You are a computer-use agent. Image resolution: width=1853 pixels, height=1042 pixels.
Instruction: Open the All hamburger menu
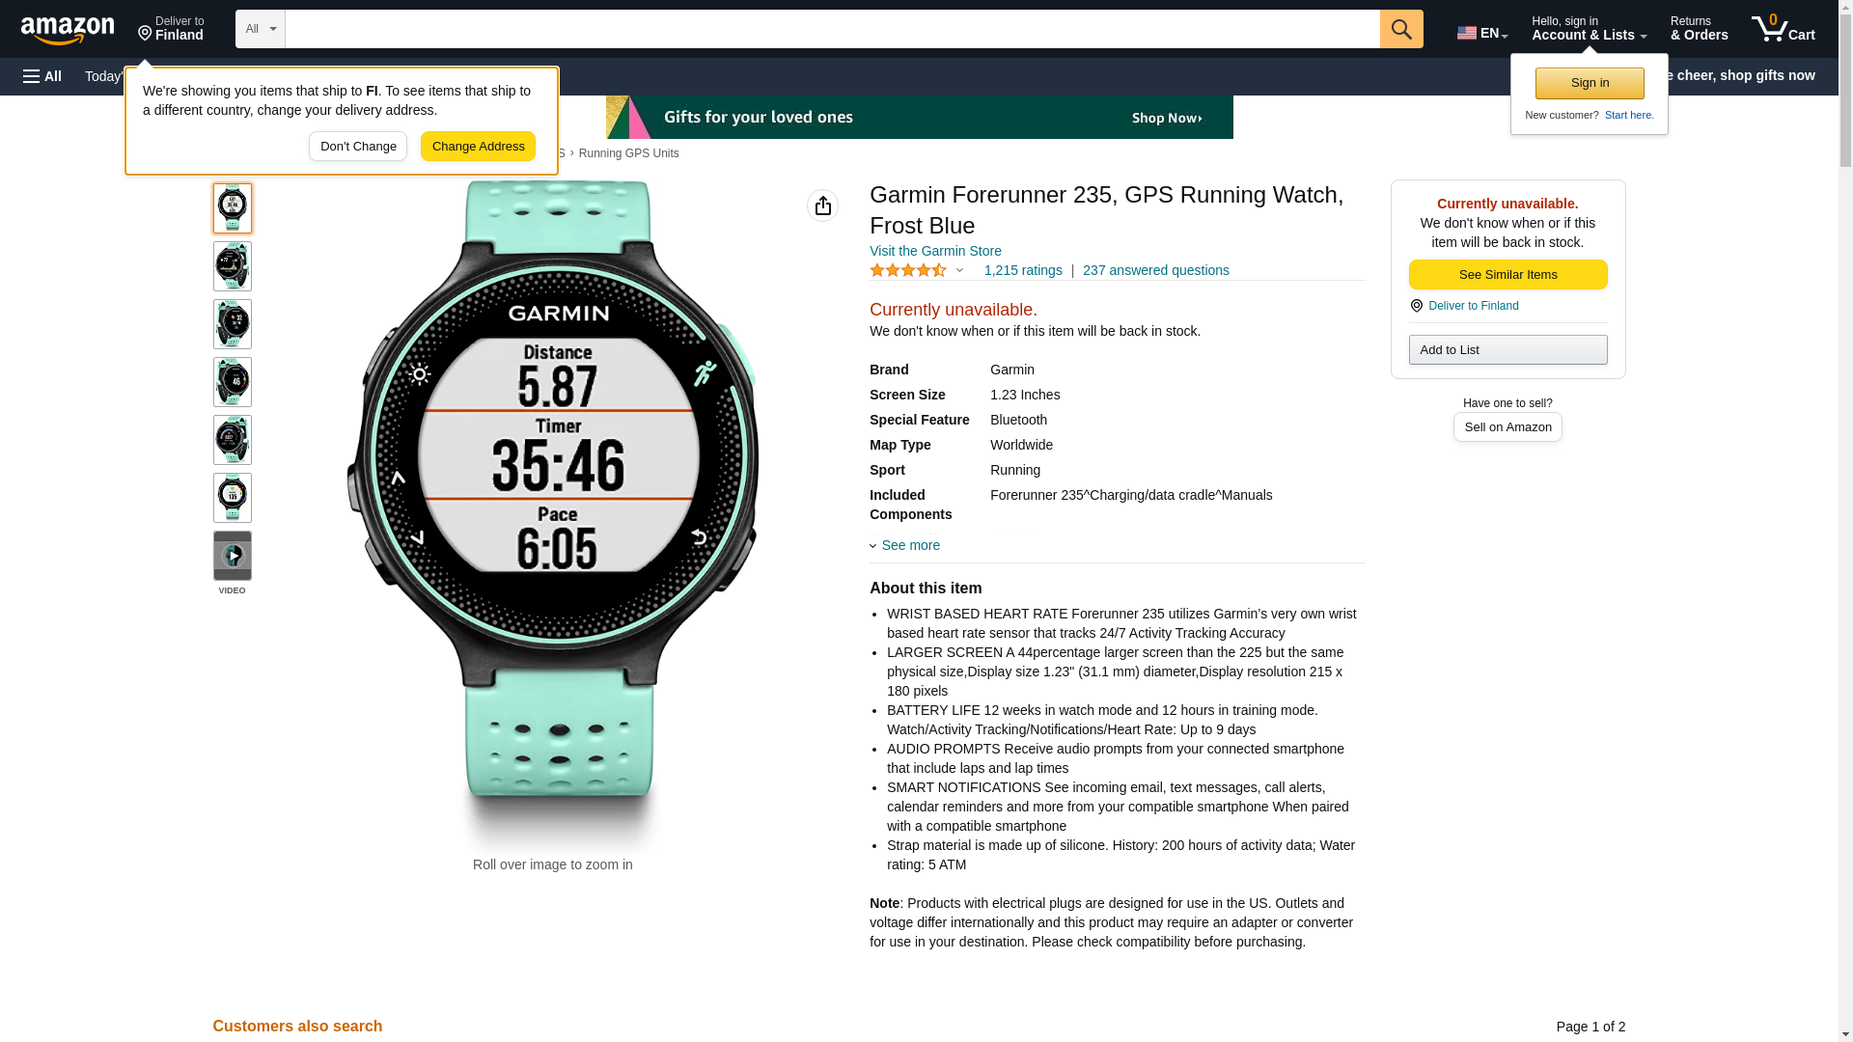(42, 76)
